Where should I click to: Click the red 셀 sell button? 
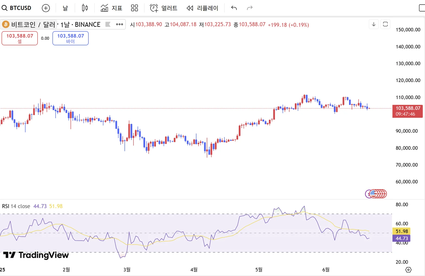pyautogui.click(x=20, y=38)
